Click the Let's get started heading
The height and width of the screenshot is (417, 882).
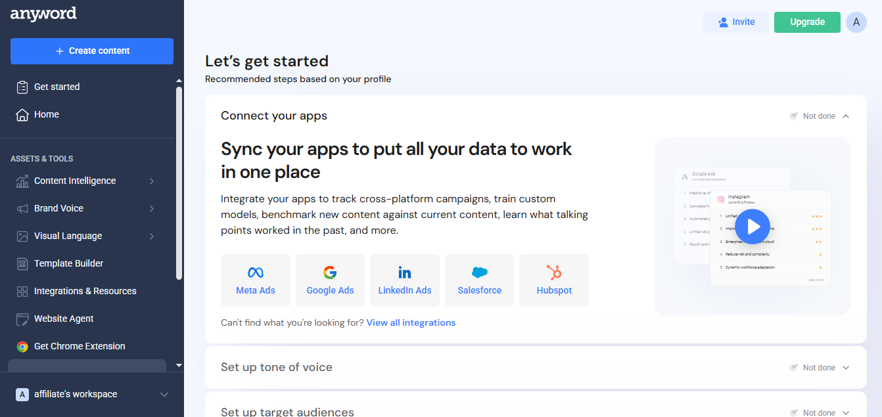click(267, 61)
